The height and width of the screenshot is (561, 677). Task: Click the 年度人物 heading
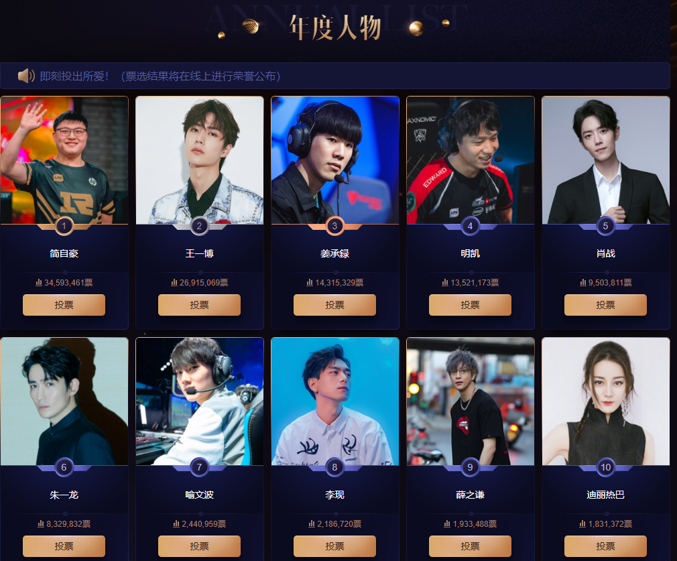[x=335, y=27]
